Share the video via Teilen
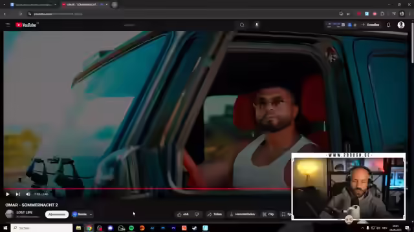Screen dimensions: 414x232 pyautogui.click(x=214, y=215)
